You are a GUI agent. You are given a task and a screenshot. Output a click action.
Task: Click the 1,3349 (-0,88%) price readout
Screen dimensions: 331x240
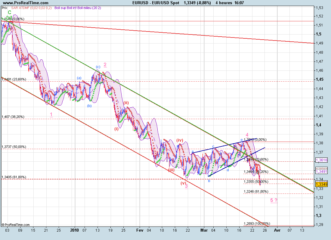pos(197,3)
